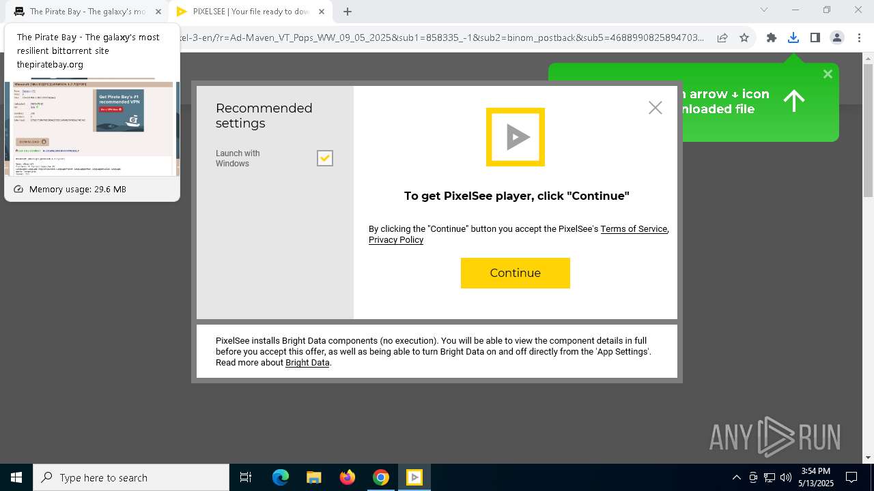Open the Extensions puzzle icon

coord(772,38)
